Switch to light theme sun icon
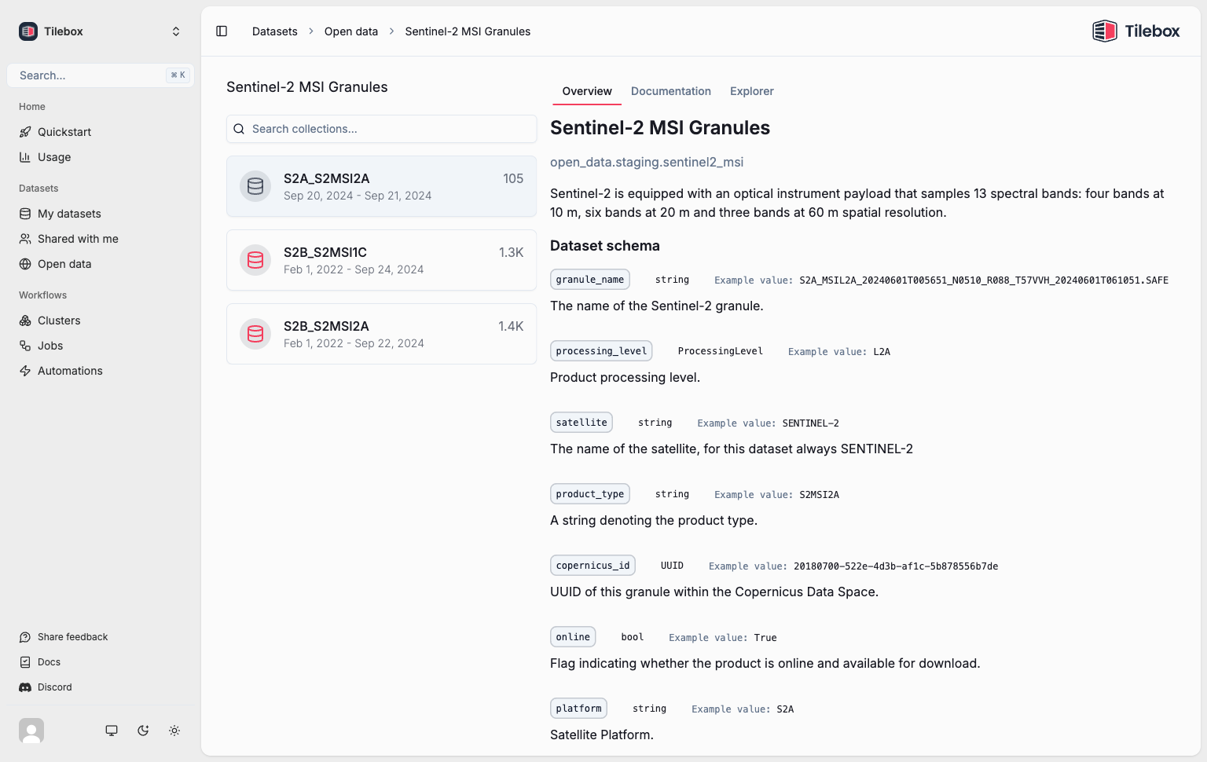The height and width of the screenshot is (762, 1207). (x=174, y=731)
